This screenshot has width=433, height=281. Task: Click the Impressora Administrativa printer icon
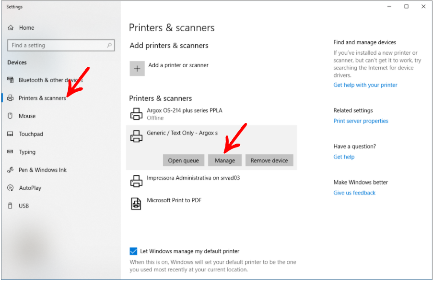(x=136, y=181)
